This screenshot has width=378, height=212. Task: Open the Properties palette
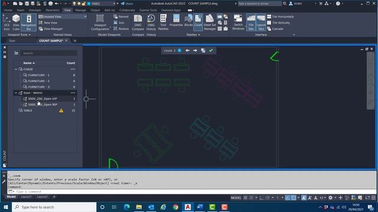176,21
